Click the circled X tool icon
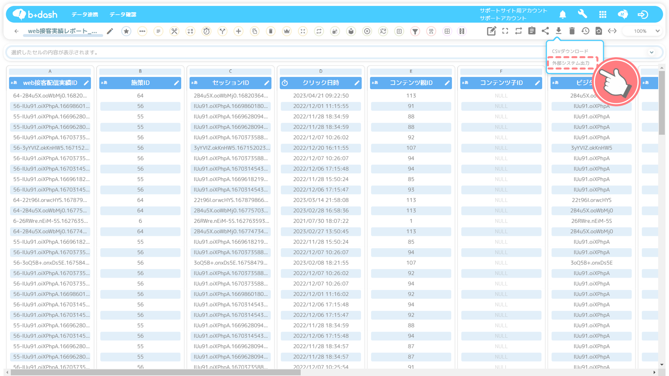The height and width of the screenshot is (376, 669). [367, 31]
